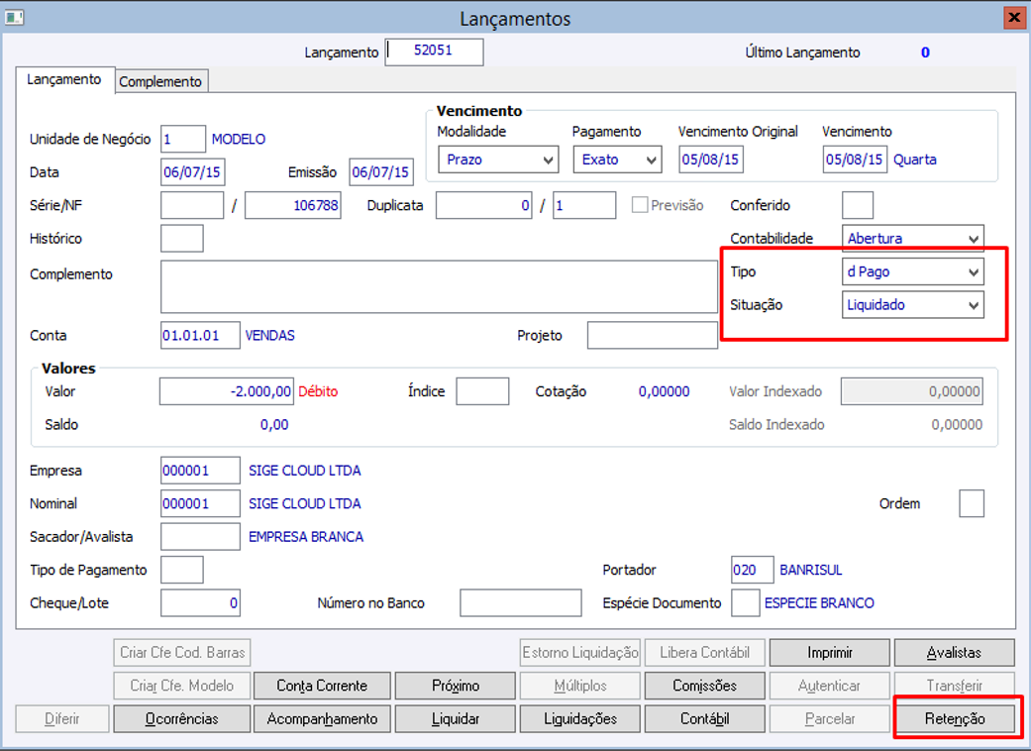
Task: Open the Ocorrências button
Action: 181,718
